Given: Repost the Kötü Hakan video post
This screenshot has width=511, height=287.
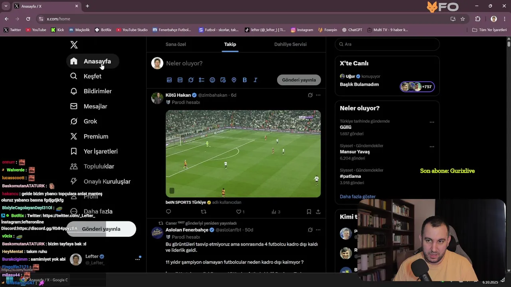Looking at the screenshot, I should 203,212.
